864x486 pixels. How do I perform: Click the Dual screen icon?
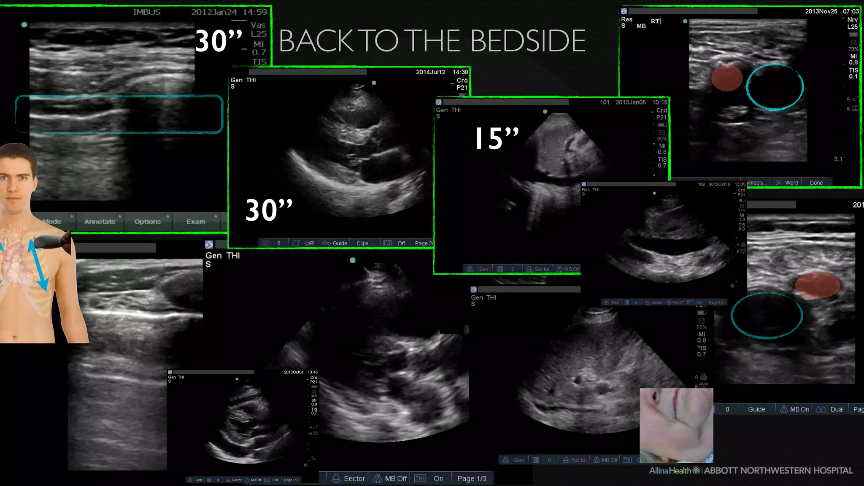pos(821,409)
